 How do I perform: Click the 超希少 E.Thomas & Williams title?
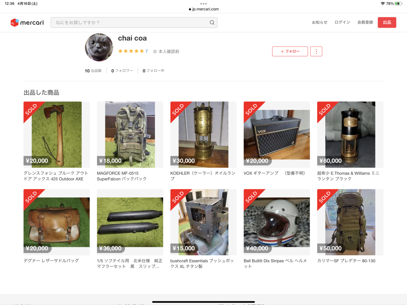(x=348, y=176)
